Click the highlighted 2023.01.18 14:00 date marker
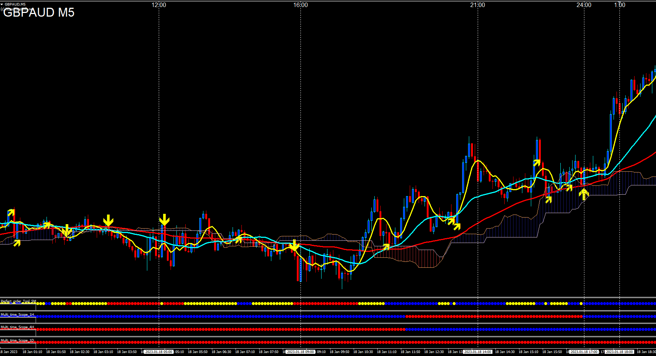This screenshot has width=656, height=356. coord(478,352)
